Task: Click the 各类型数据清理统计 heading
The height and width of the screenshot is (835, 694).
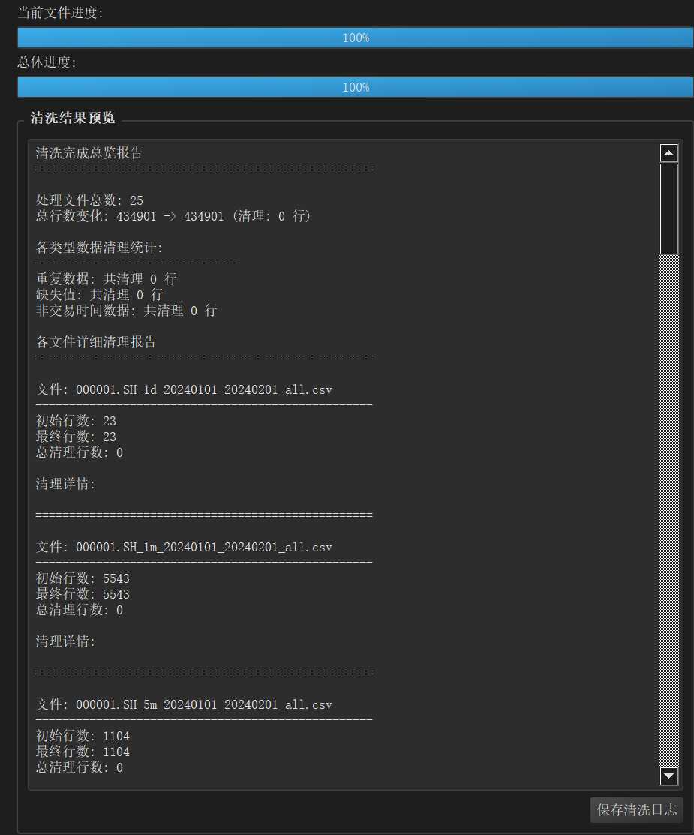Action: click(x=99, y=248)
